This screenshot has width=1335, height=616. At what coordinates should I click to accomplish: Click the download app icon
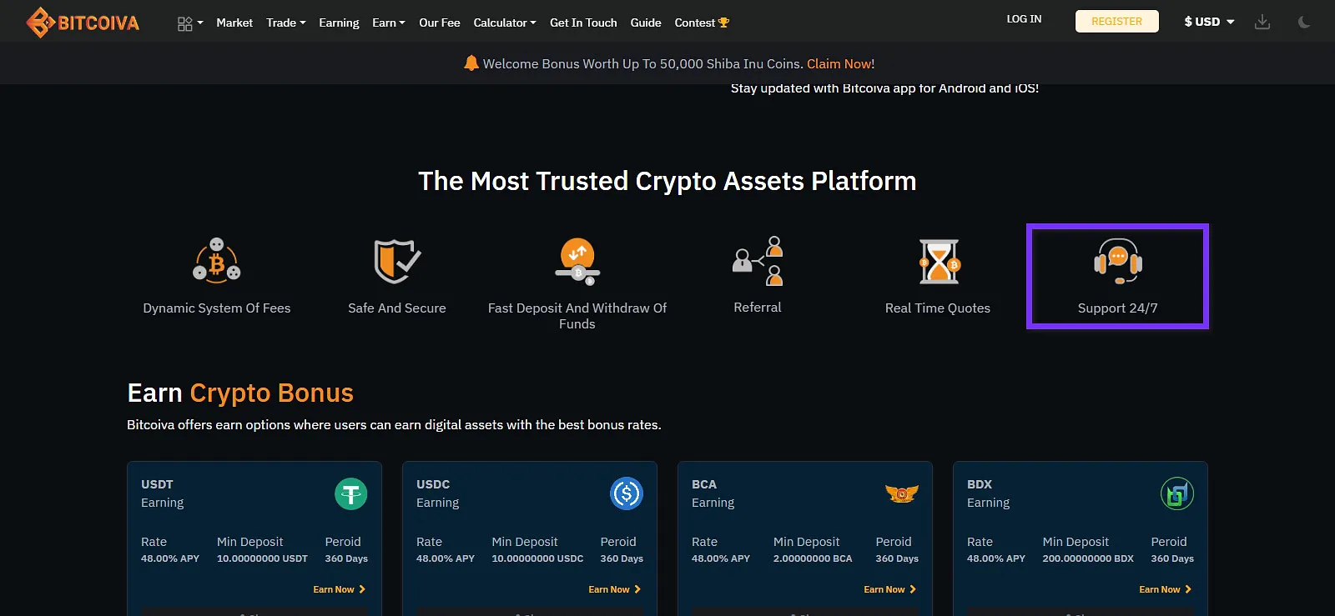click(1262, 23)
